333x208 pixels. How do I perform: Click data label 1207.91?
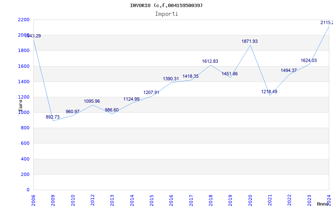click(151, 92)
